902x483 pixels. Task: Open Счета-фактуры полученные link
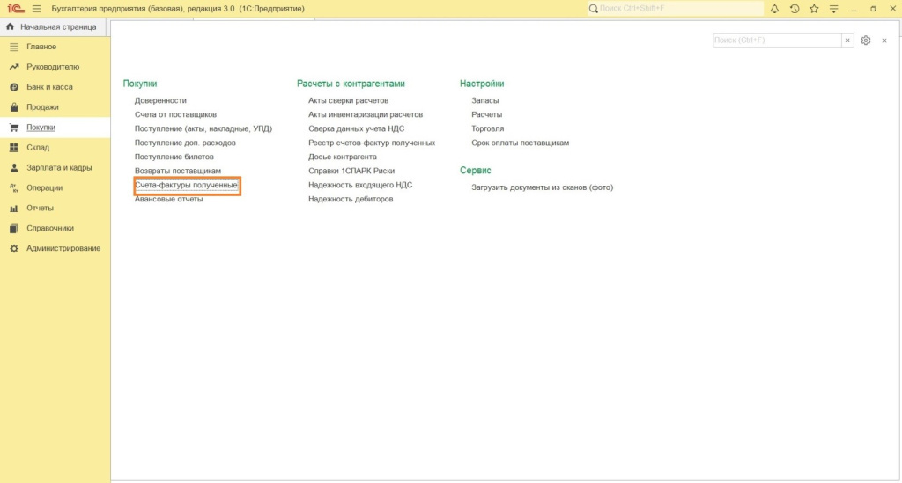coord(186,186)
